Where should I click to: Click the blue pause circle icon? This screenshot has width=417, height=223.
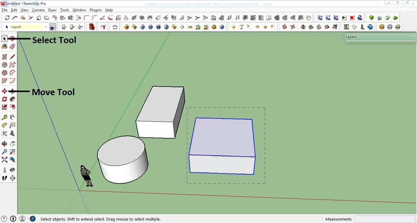coord(222,27)
